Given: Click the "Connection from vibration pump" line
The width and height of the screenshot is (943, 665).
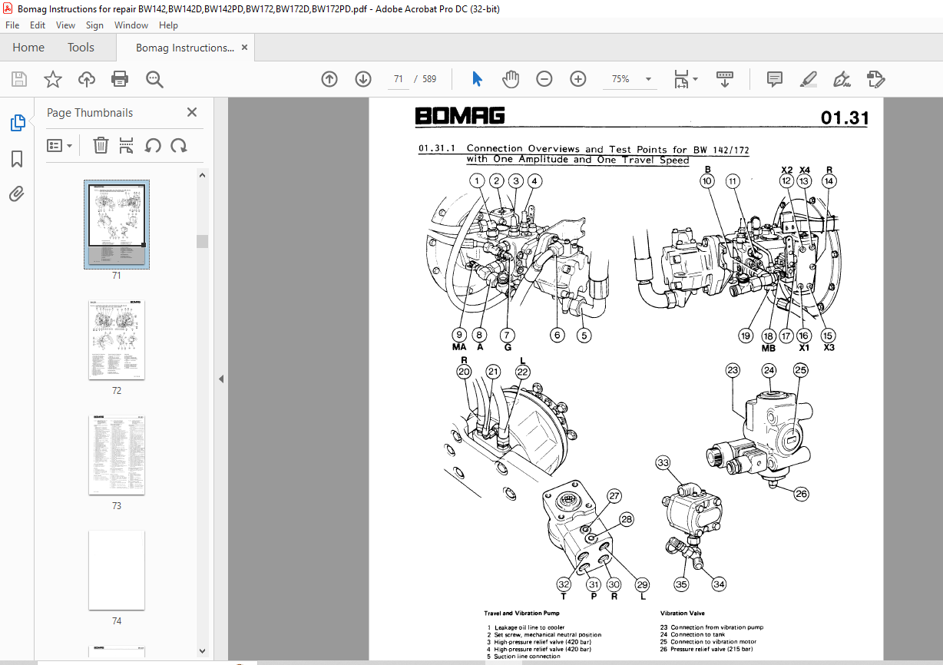Looking at the screenshot, I should click(x=712, y=627).
